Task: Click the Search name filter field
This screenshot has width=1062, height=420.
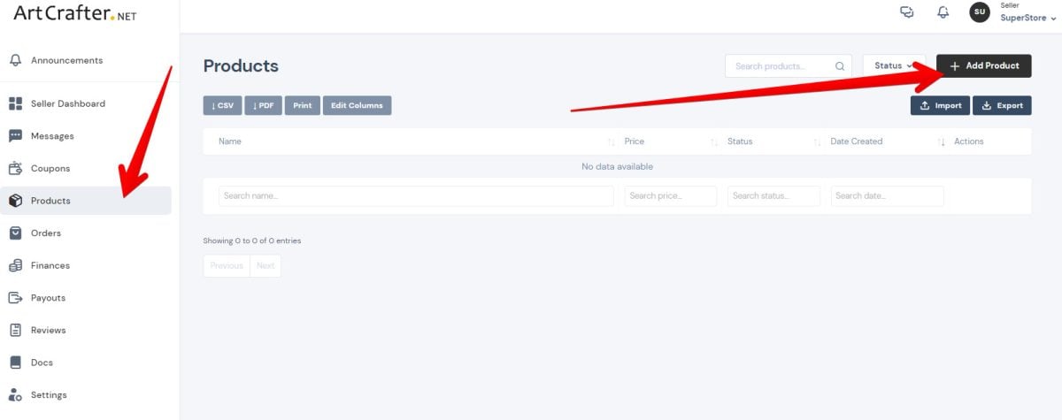Action: (x=416, y=196)
